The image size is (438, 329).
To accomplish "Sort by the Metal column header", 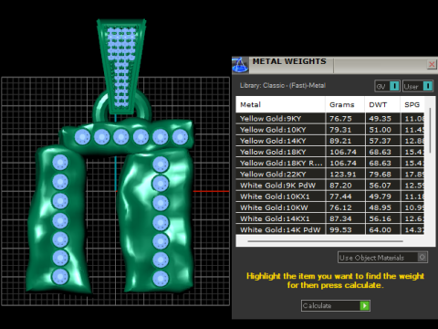I will (x=280, y=105).
